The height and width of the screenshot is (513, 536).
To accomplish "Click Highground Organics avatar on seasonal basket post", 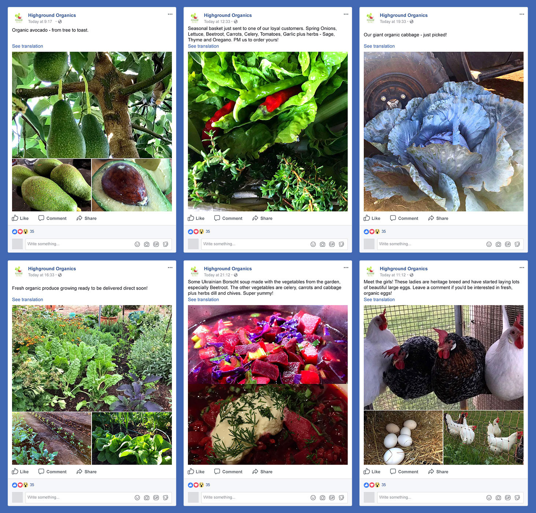I will (195, 18).
